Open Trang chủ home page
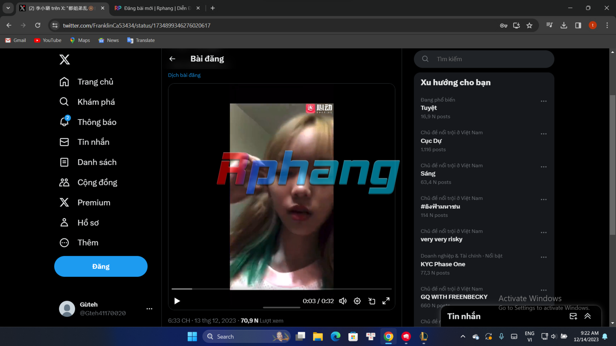Image resolution: width=616 pixels, height=346 pixels. pyautogui.click(x=87, y=82)
